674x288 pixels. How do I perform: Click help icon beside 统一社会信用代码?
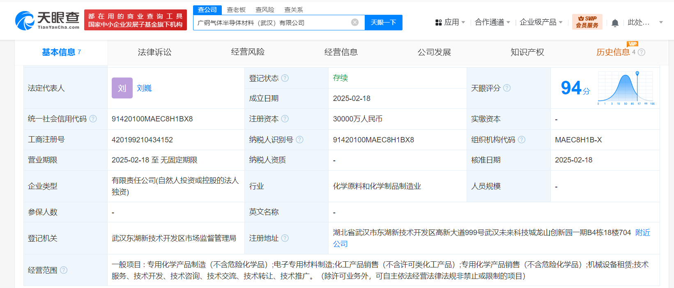(93, 119)
